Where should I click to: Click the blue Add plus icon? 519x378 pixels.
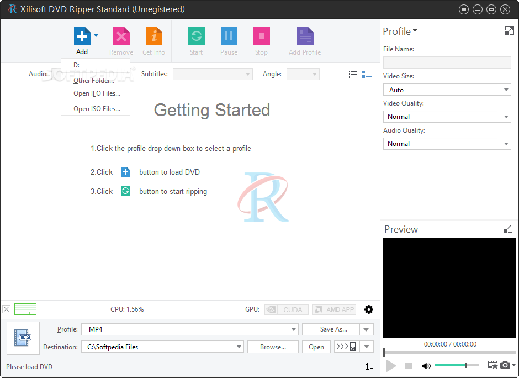82,36
